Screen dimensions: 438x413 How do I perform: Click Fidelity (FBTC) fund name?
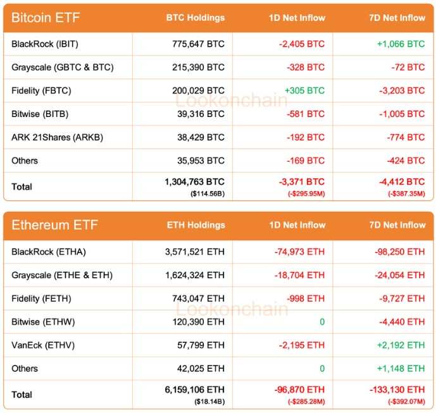tap(41, 90)
